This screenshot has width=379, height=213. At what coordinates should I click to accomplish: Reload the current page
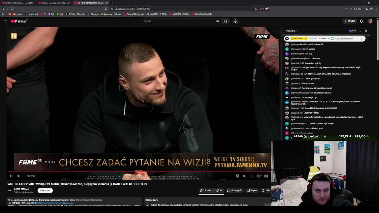click(x=12, y=9)
